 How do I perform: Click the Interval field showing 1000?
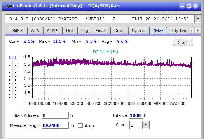pos(136,115)
